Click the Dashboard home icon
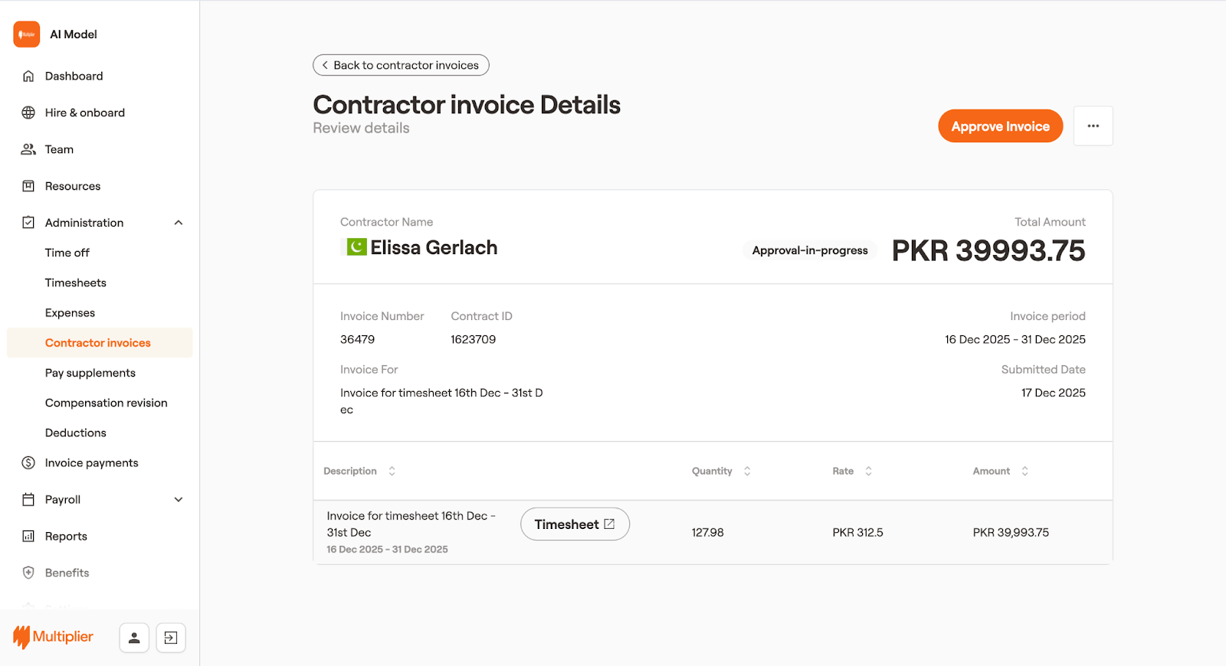Screen dimensions: 1226x666 pos(28,76)
